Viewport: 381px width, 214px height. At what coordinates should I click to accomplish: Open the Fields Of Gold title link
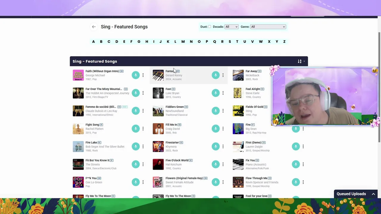pyautogui.click(x=254, y=107)
